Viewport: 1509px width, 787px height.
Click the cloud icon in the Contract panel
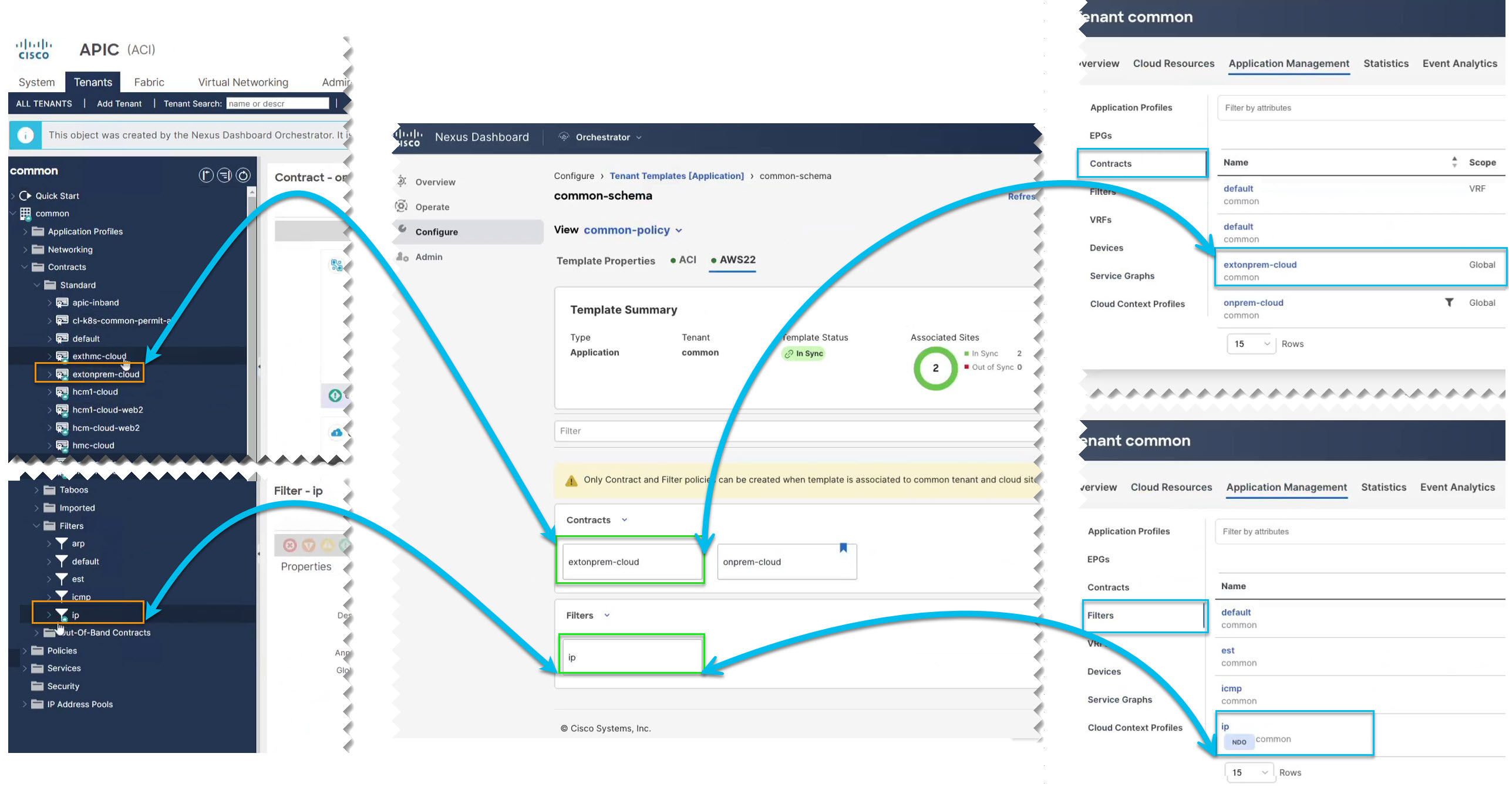coord(336,433)
